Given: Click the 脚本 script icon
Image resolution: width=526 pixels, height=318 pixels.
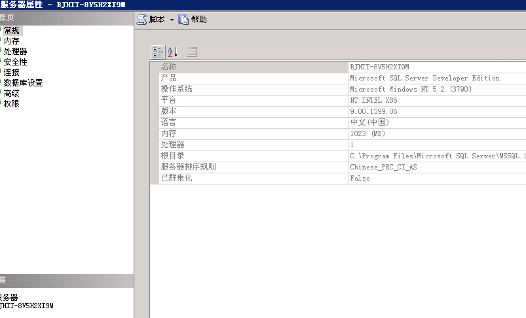Looking at the screenshot, I should 141,20.
